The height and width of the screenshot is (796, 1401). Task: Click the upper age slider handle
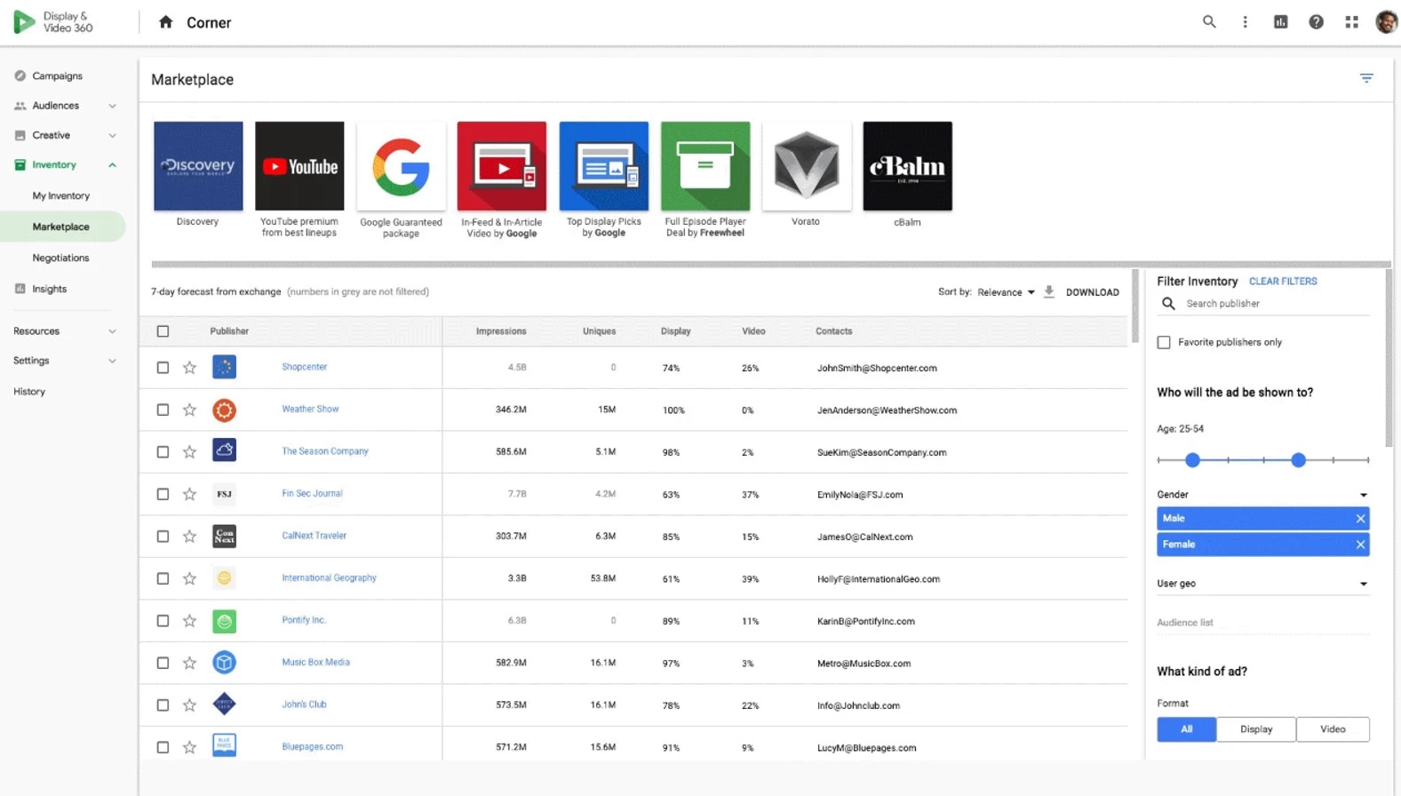pyautogui.click(x=1298, y=459)
